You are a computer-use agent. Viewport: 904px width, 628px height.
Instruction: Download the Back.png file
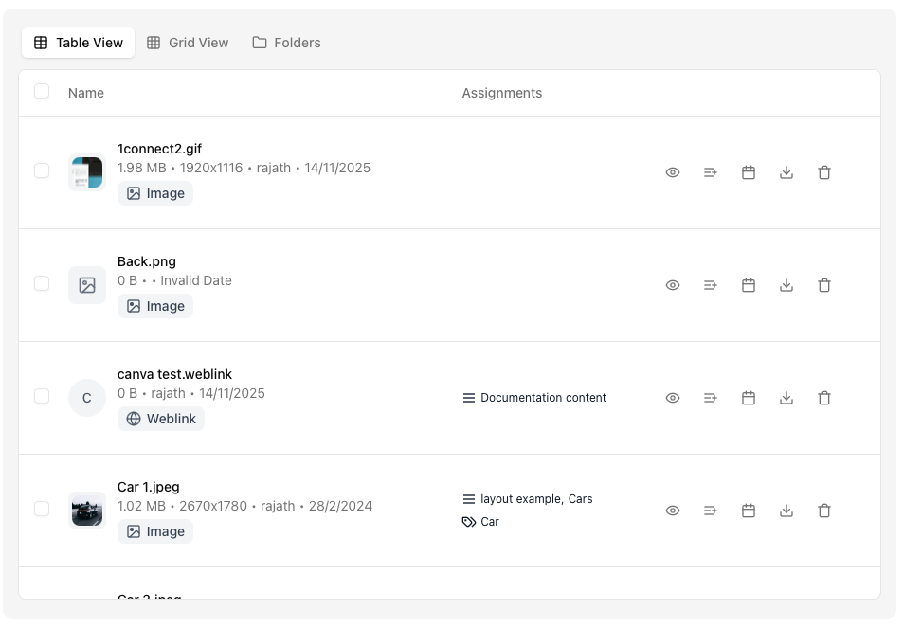point(786,285)
